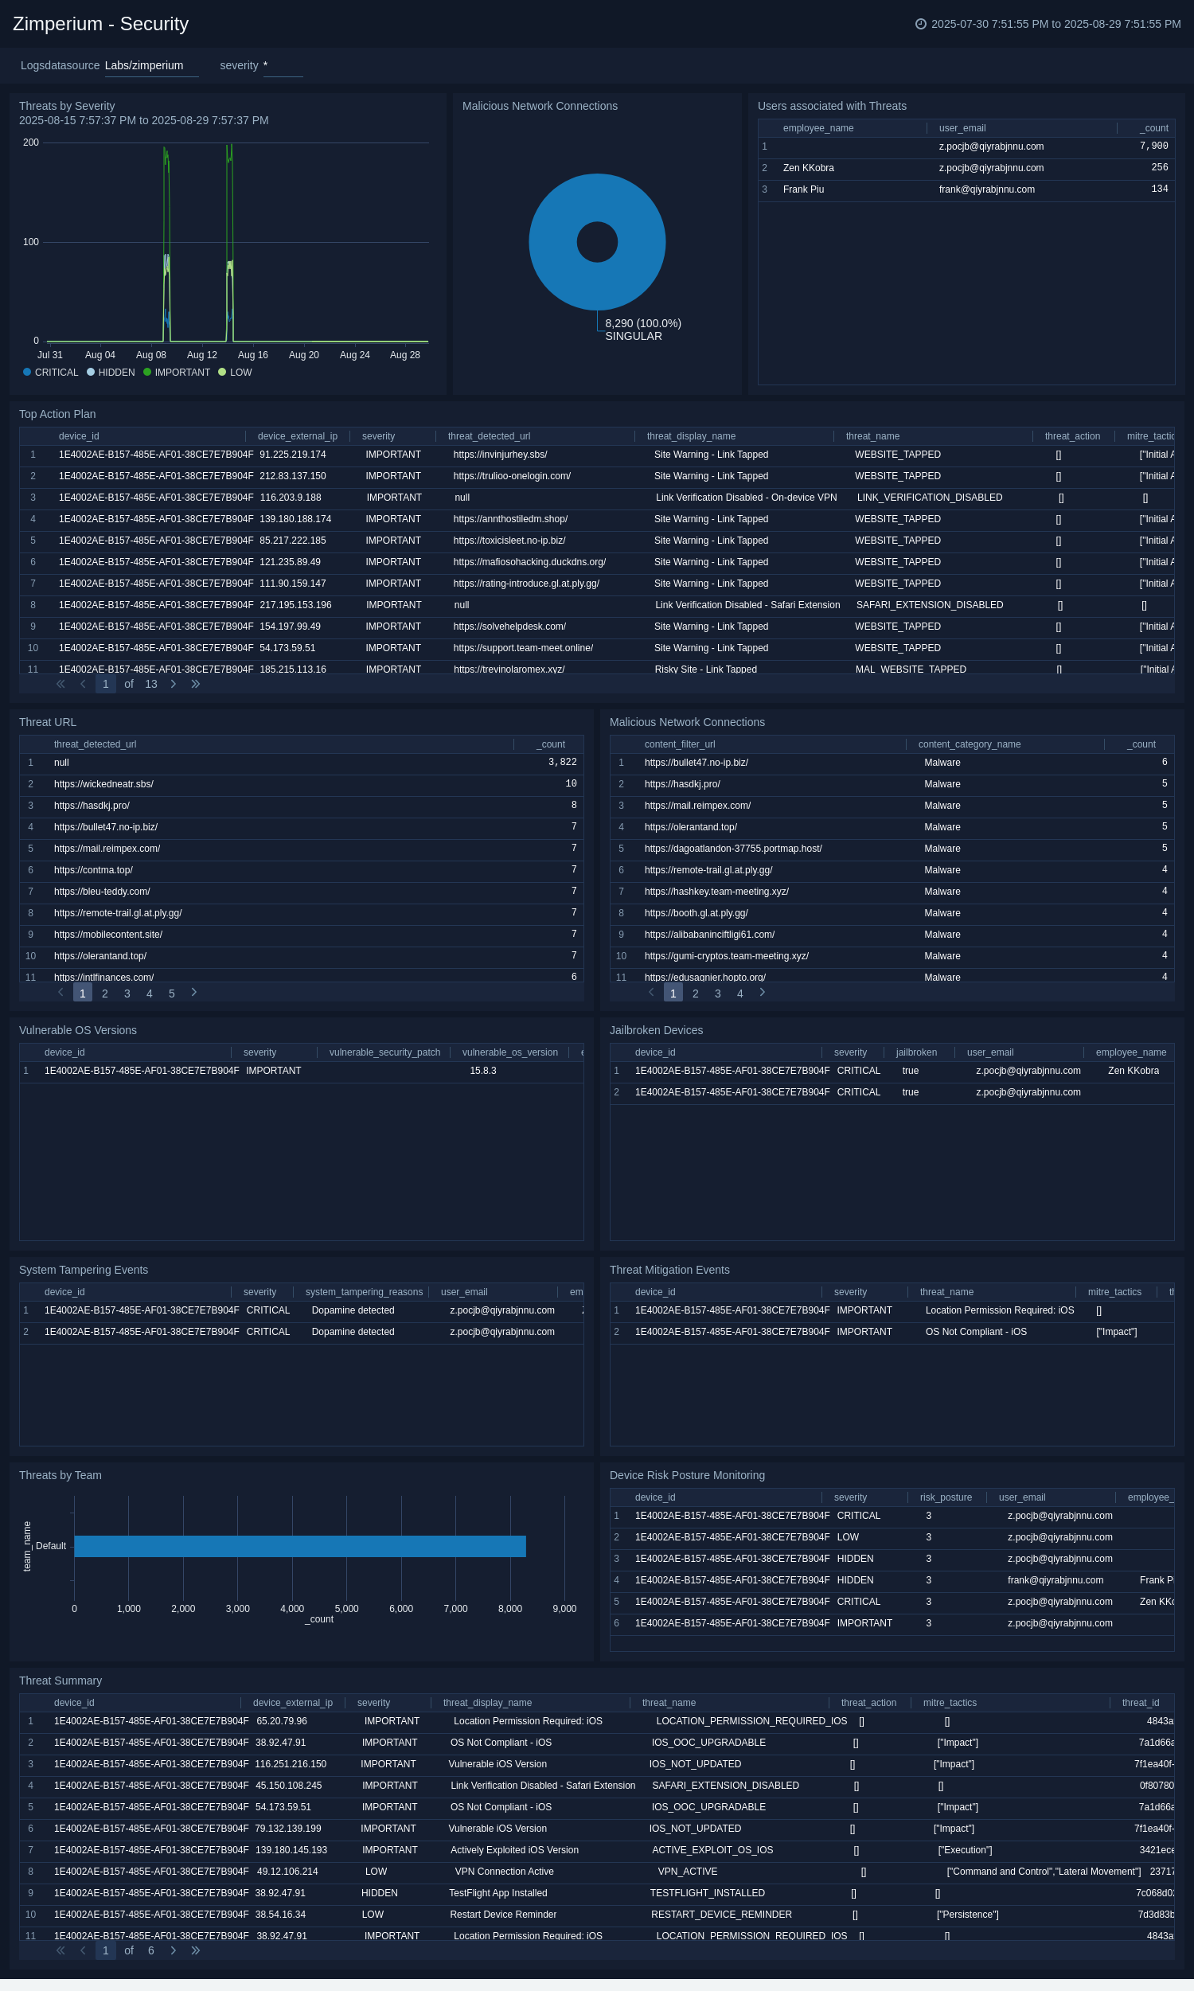The image size is (1194, 1991).
Task: Sort Vulnerable OS Versions by vulnerable_os_version
Action: (x=510, y=1052)
